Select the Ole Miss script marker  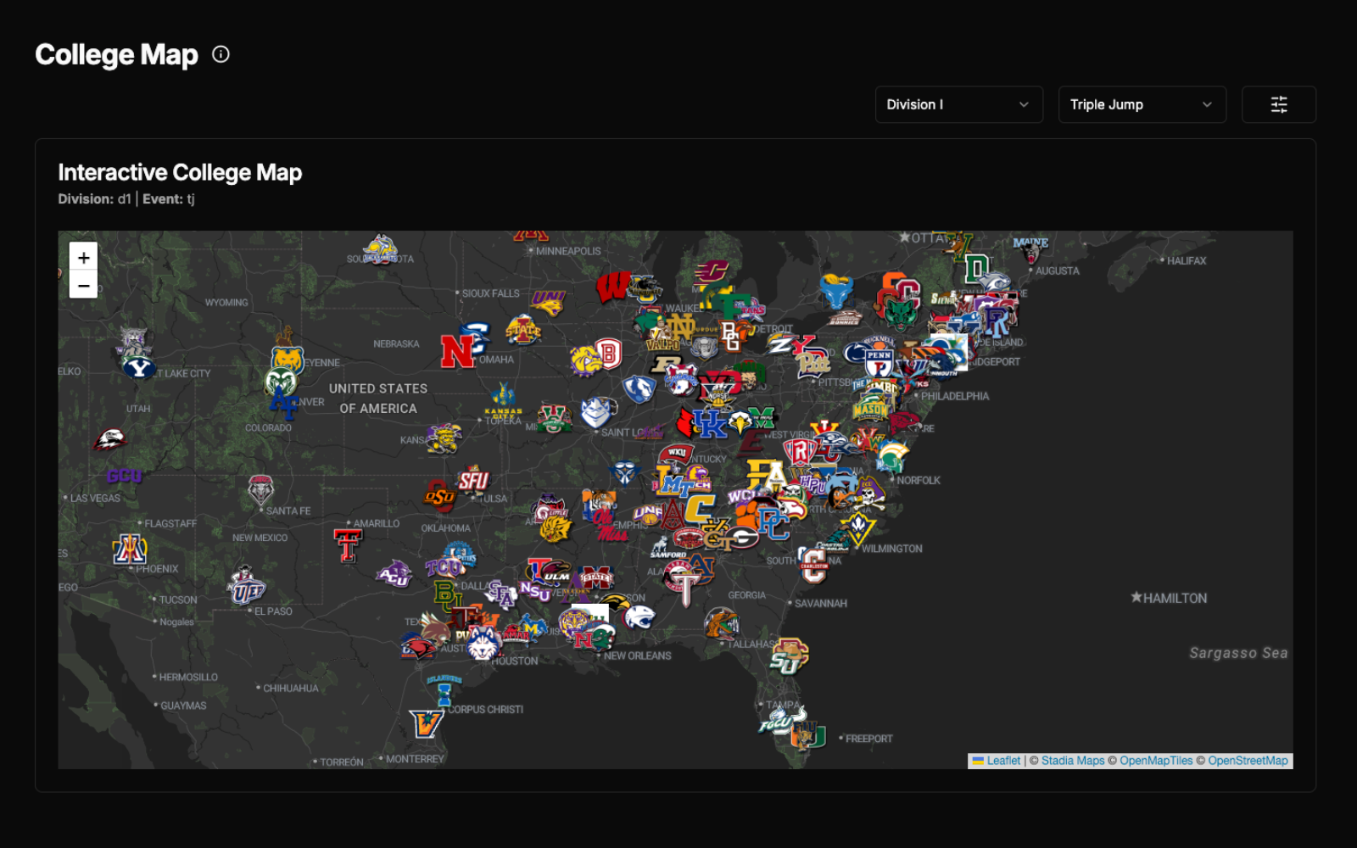(x=611, y=526)
